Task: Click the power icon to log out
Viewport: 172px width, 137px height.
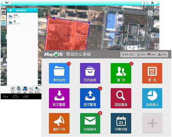Action: tap(138, 54)
